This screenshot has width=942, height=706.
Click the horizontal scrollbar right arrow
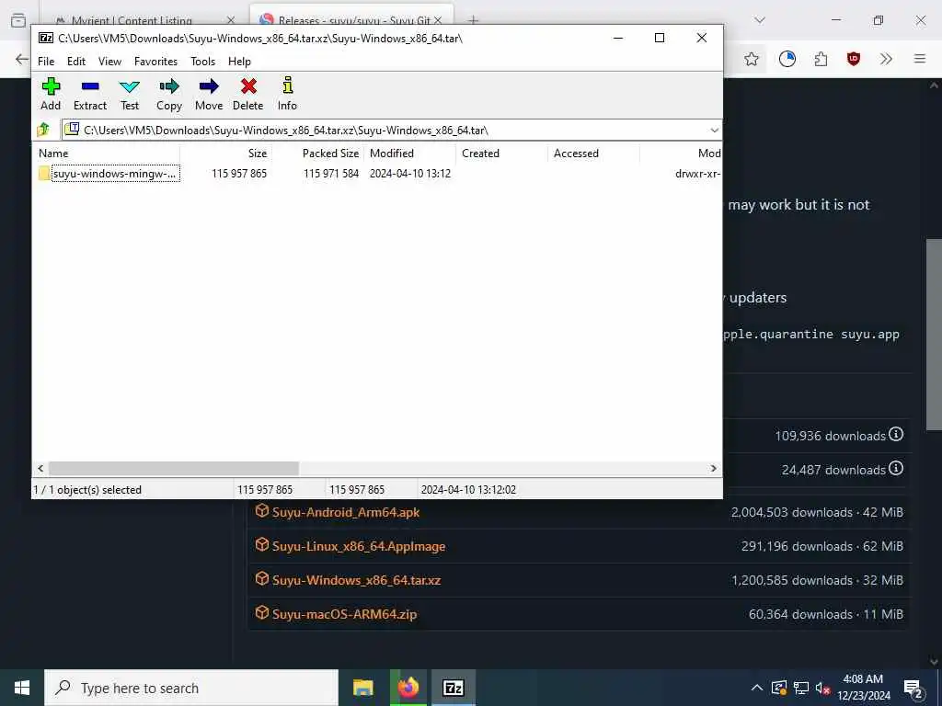coord(714,468)
